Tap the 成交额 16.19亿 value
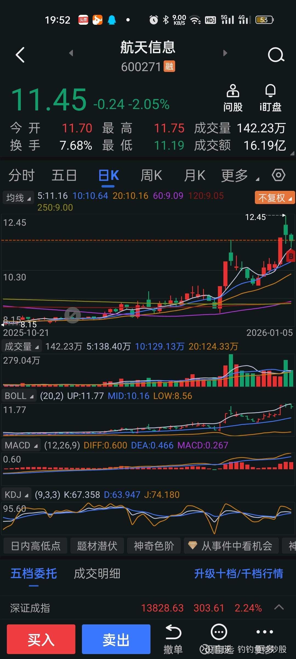 [x=265, y=145]
